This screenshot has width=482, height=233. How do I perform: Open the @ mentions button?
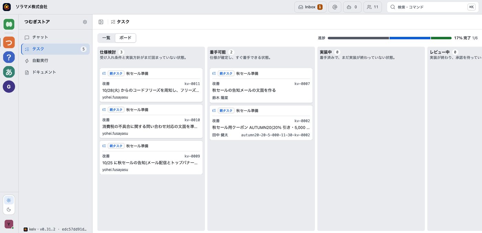tap(335, 7)
